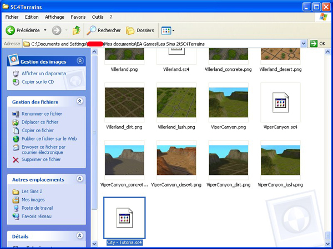This screenshot has height=249, width=333.
Task: Open the view mode (Affichage) toolbar button
Action: coord(168,30)
